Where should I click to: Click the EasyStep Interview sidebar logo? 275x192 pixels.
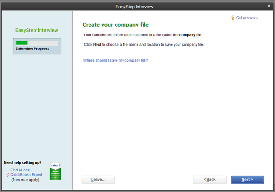tap(37, 30)
